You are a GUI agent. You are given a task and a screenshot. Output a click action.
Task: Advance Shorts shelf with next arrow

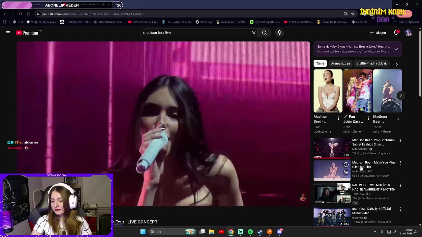point(401,95)
